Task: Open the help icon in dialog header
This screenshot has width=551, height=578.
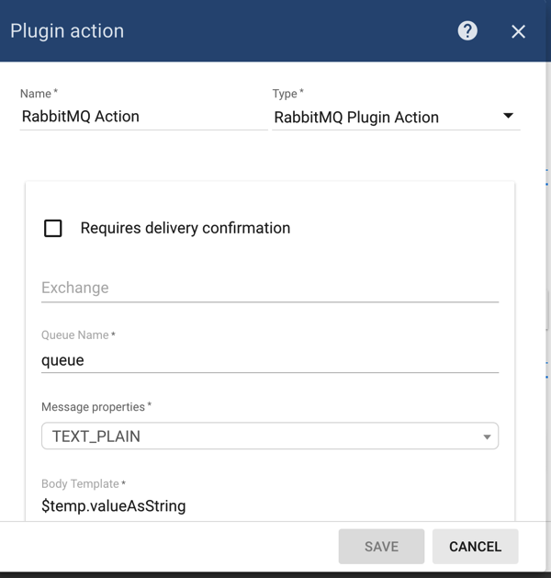Action: 467,31
